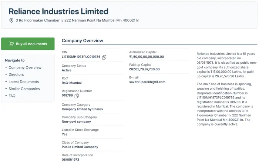This screenshot has height=163, width=259.
Task: Click the paragraph about main line of business
Action: 225,104
